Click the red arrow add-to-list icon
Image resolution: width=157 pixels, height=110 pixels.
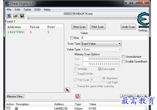pos(67,90)
